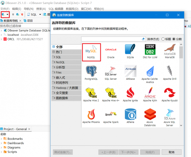Open the SQL editor toolbar button

coord(32,15)
